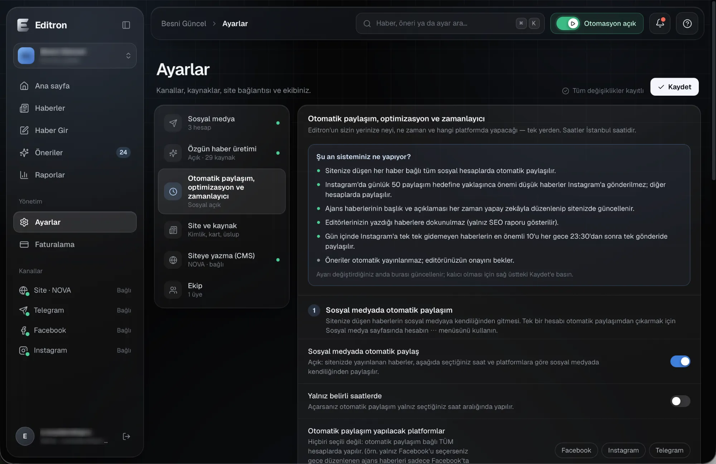This screenshot has width=716, height=464.
Task: Click the clock icon of Otomatik paylaşım section
Action: coord(173,191)
